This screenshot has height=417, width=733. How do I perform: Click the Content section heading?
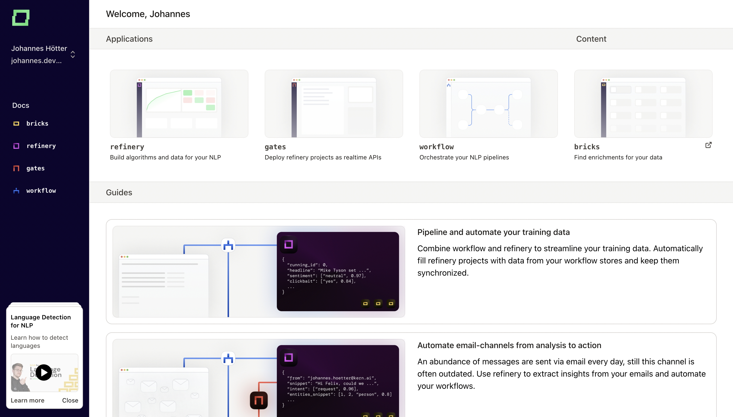(x=591, y=39)
